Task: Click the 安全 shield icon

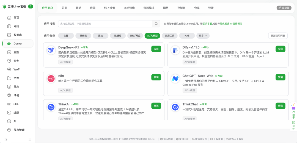Action: (x=9, y=61)
